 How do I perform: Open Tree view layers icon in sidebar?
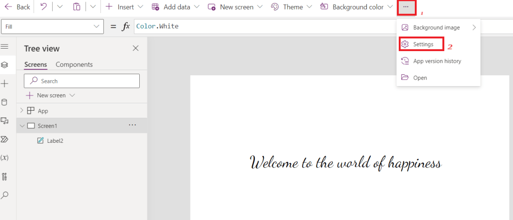[x=5, y=65]
